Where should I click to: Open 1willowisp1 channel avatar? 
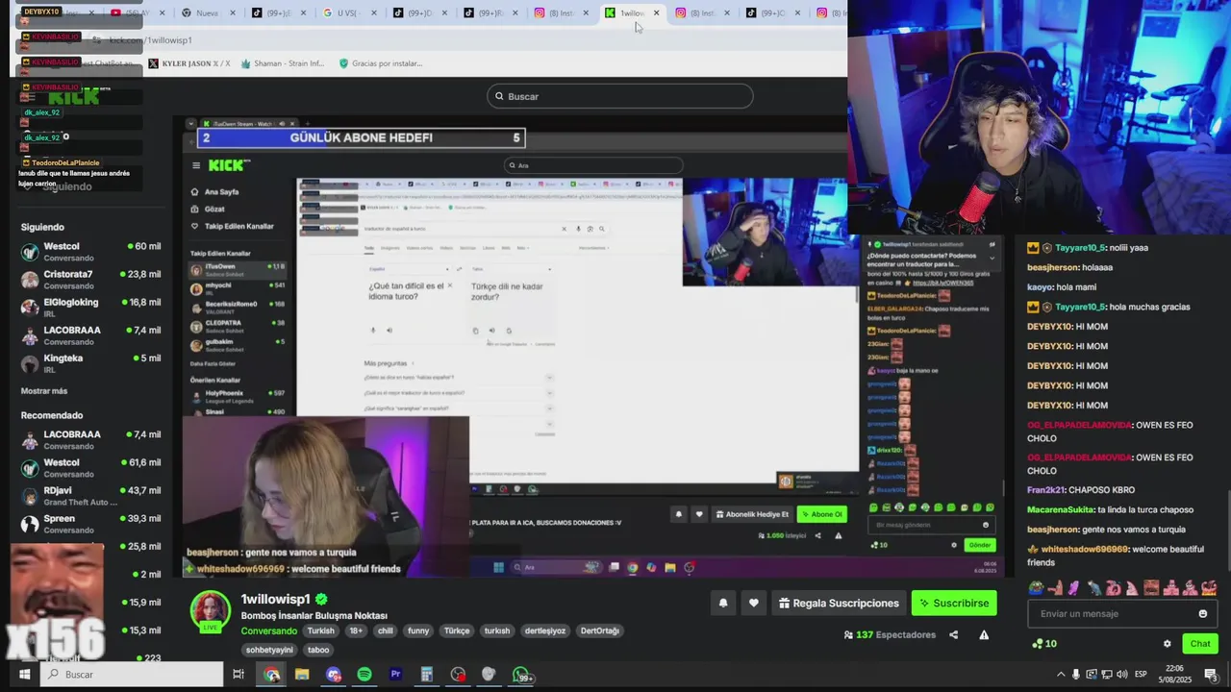coord(210,611)
